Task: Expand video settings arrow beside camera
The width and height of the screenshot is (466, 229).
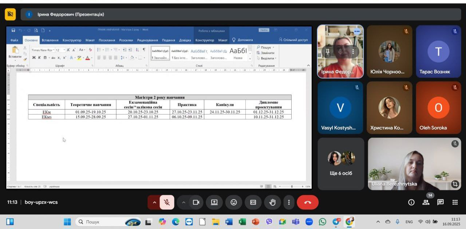Action: pos(184,202)
